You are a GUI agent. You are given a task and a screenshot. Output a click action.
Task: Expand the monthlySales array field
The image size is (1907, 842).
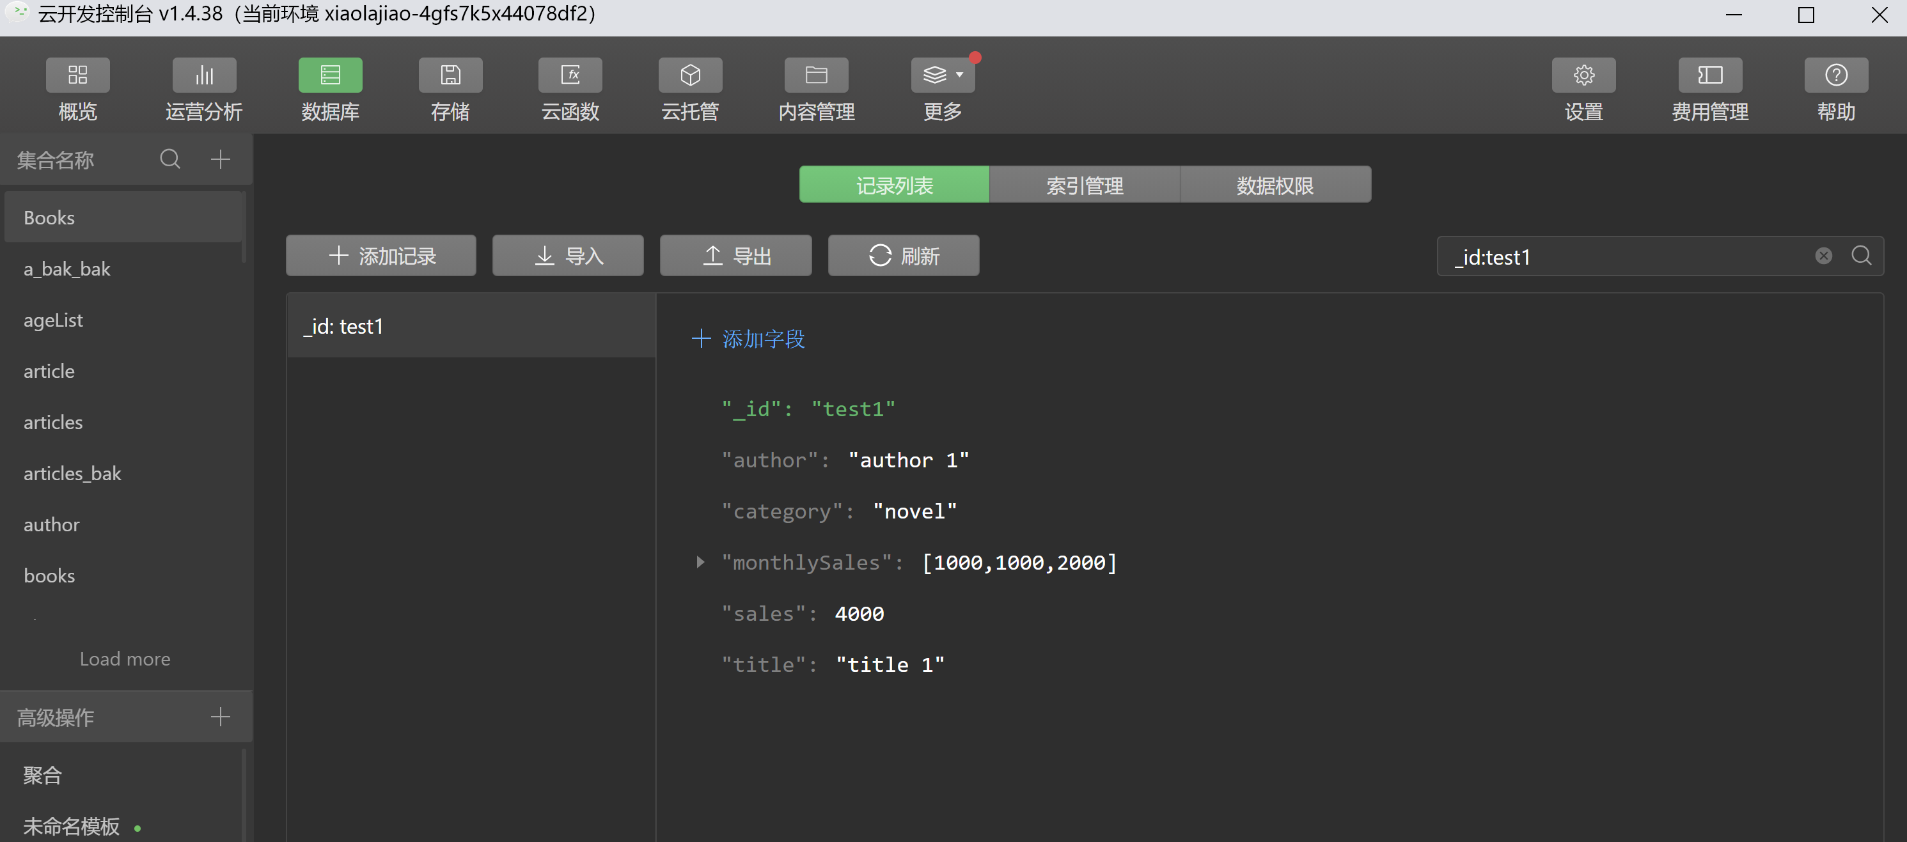coord(700,563)
